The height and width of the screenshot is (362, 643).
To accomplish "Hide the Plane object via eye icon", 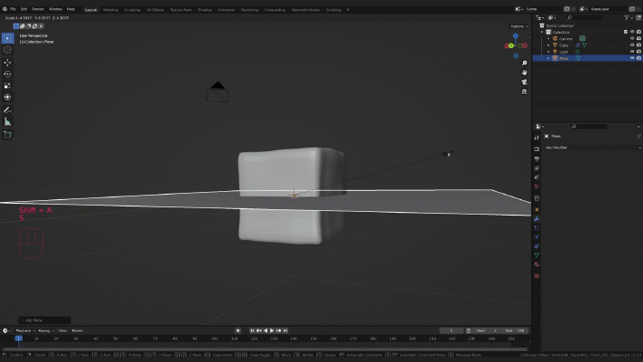I will pyautogui.click(x=632, y=58).
